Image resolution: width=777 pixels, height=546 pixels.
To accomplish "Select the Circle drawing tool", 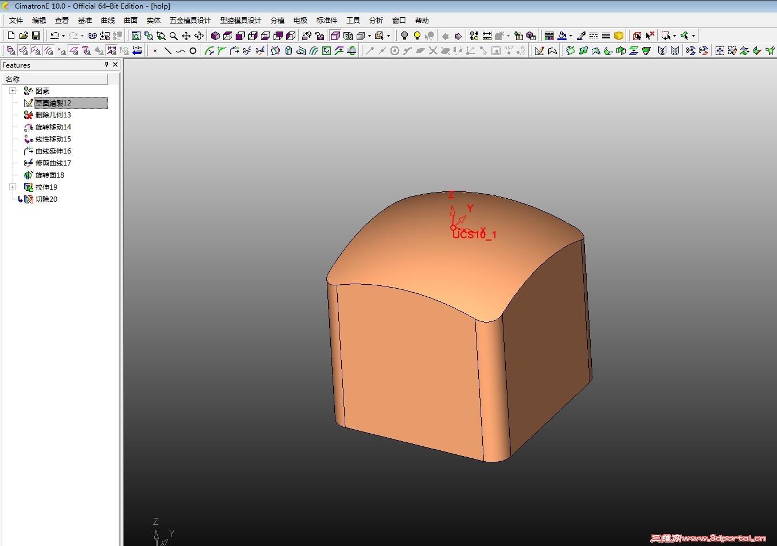I will [x=193, y=51].
